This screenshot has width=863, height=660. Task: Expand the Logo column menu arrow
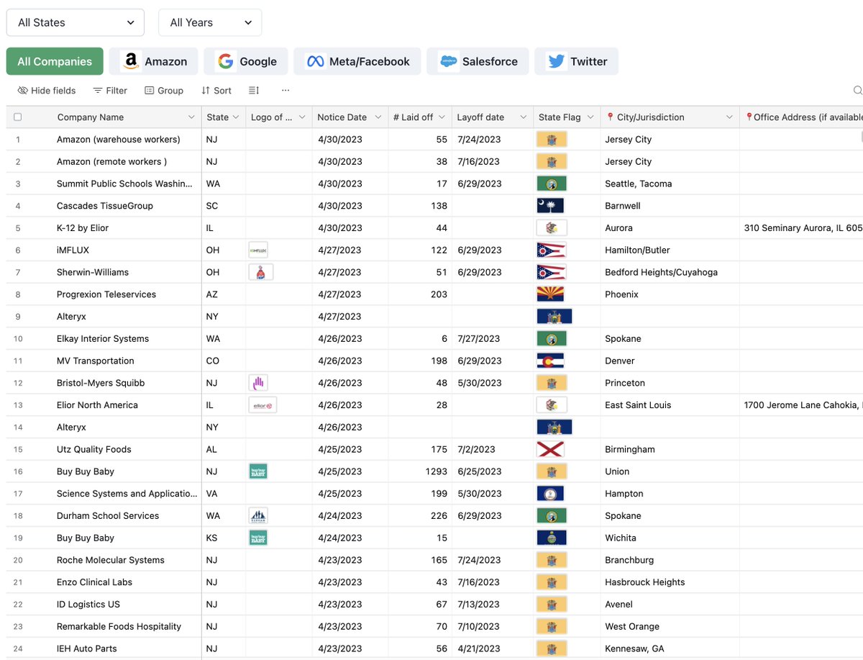302,117
